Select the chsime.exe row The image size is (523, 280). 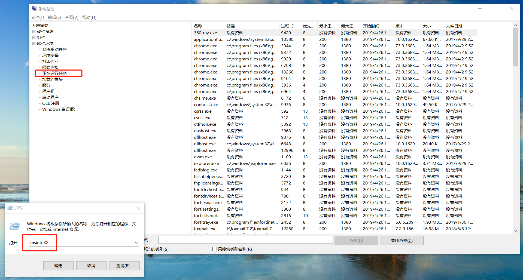(x=335, y=98)
